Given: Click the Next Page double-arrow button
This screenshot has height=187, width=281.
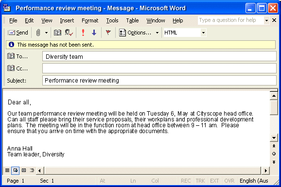Looking at the screenshot, I should 274,162.
